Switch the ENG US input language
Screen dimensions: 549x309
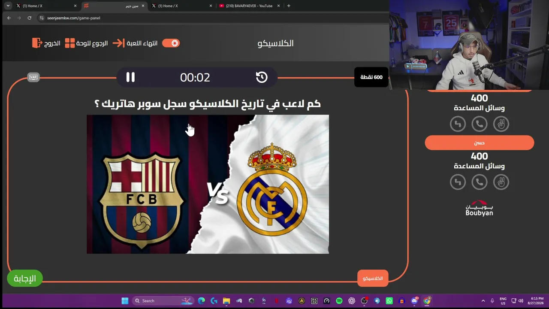(x=503, y=300)
